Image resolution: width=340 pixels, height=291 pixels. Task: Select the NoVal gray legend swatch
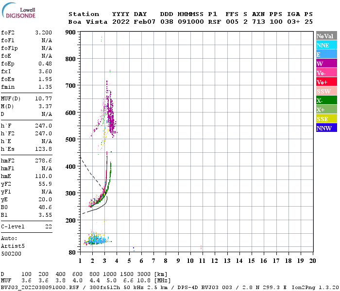pos(326,36)
